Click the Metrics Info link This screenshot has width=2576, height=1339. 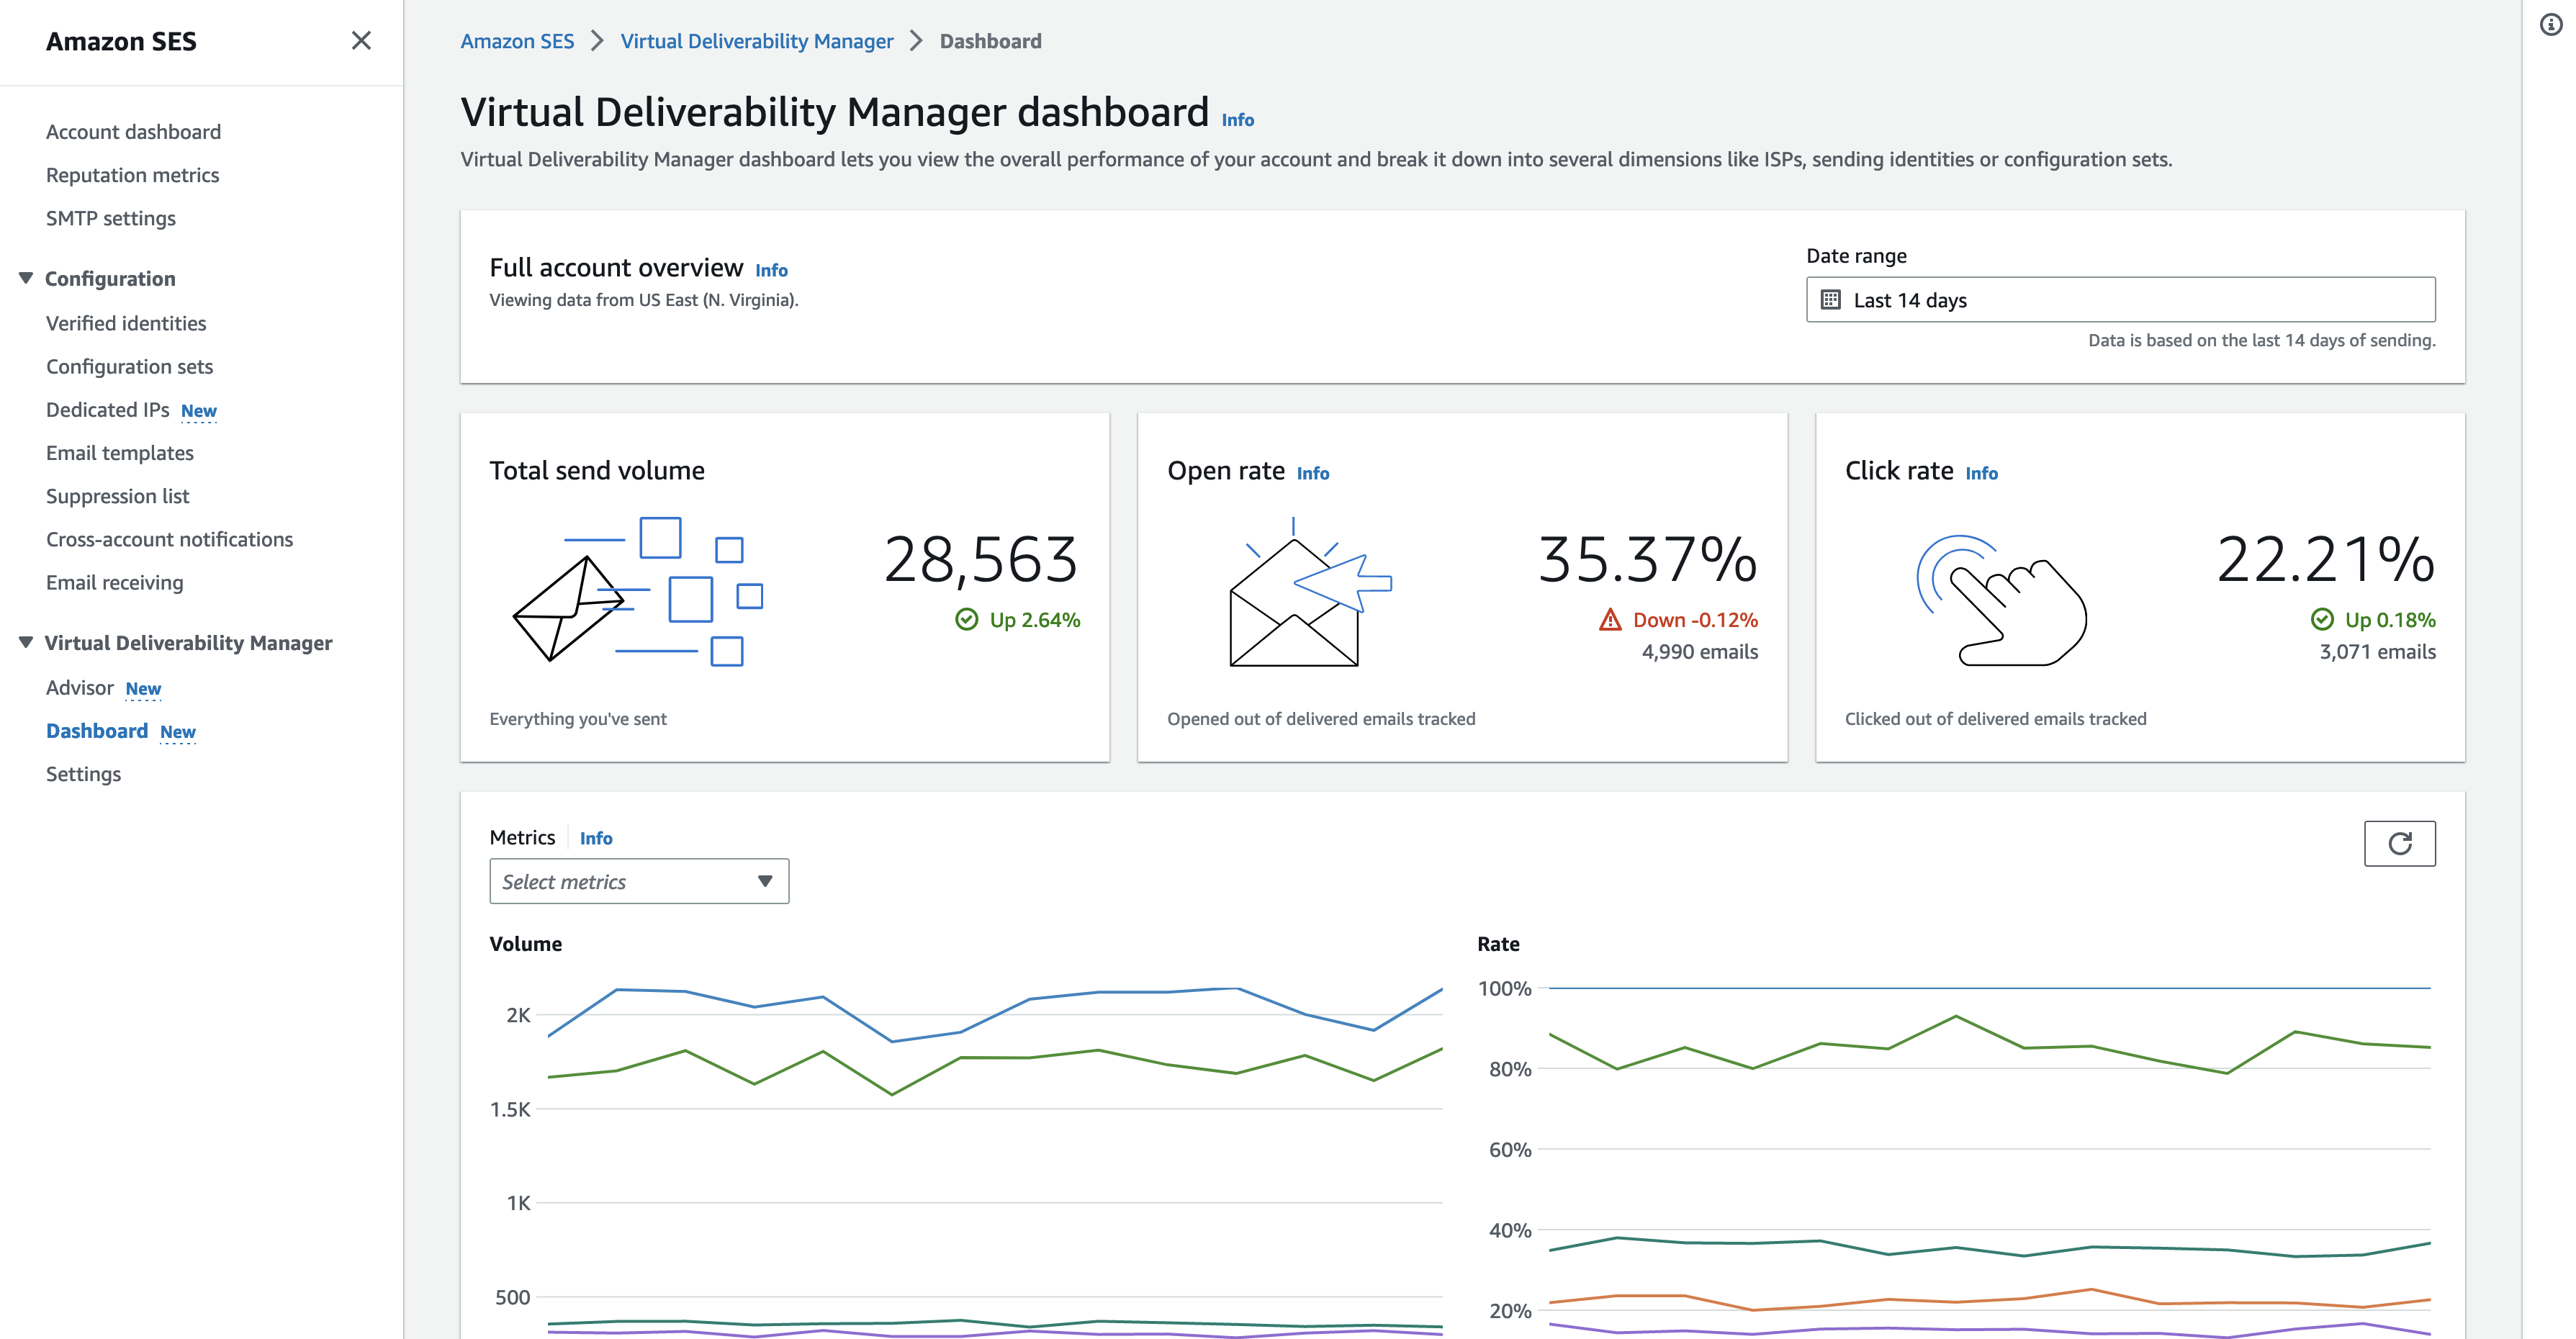point(596,837)
